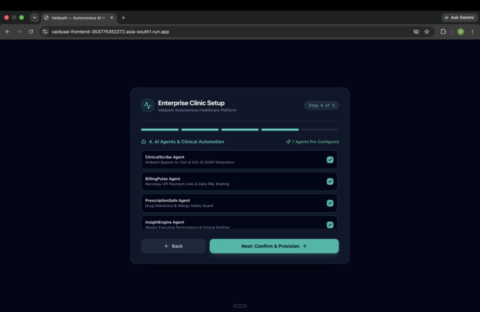Open the tab search dropdown arrow

coord(35,17)
